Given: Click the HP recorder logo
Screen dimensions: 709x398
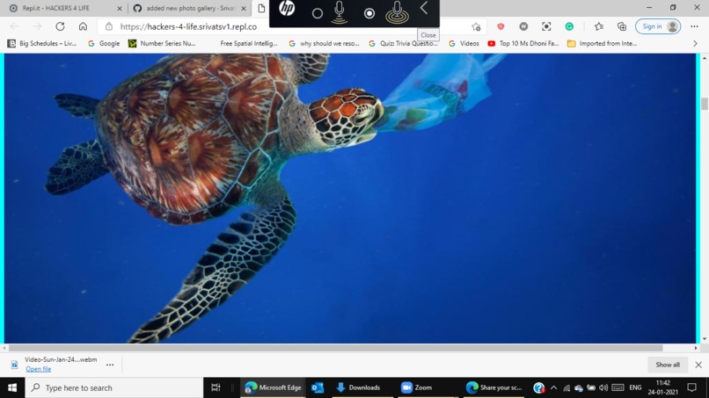Looking at the screenshot, I should pos(287,9).
